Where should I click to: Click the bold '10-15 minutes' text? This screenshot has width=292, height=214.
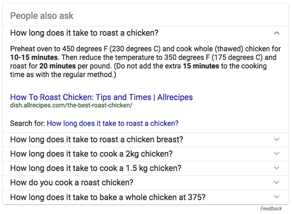(34, 57)
